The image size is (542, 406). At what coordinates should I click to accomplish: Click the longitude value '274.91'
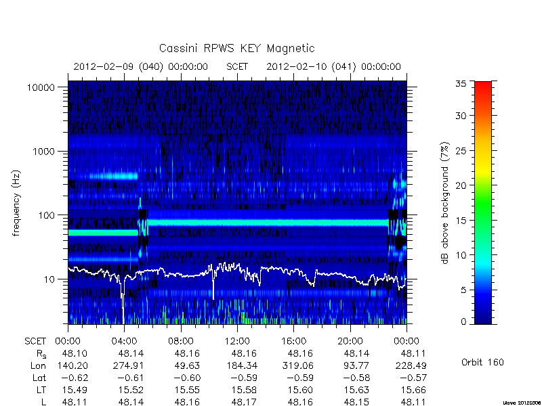click(128, 365)
